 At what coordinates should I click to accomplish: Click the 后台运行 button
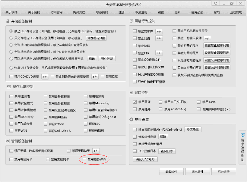224,172
